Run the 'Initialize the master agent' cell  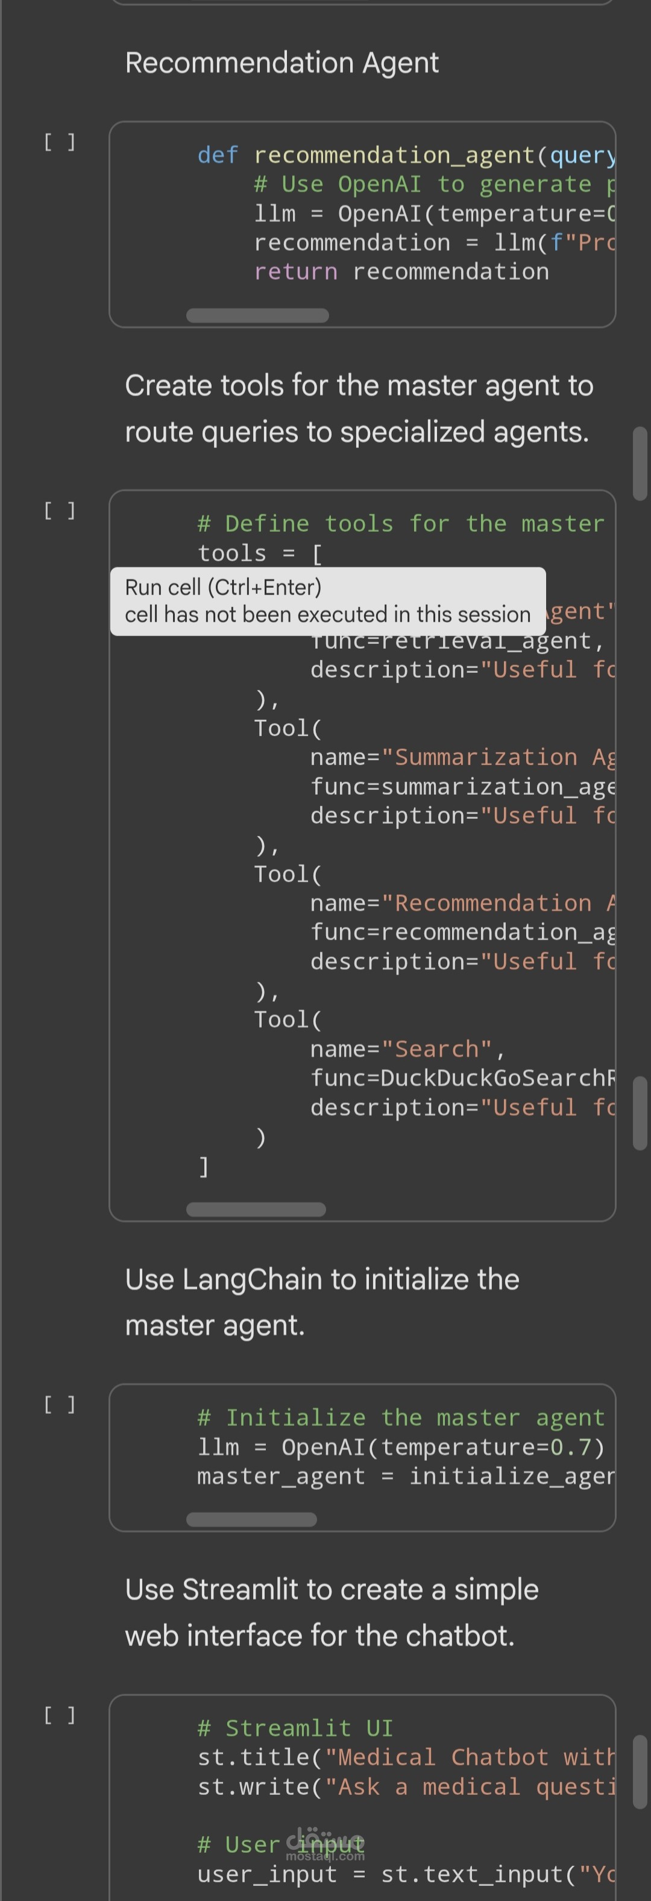coord(60,1404)
